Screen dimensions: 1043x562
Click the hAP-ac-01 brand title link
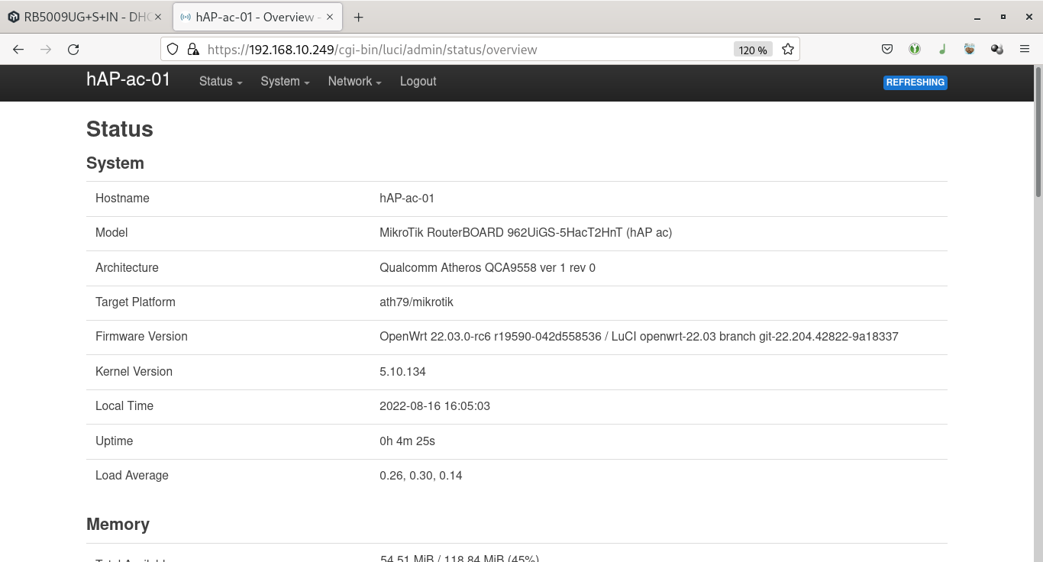(x=128, y=80)
